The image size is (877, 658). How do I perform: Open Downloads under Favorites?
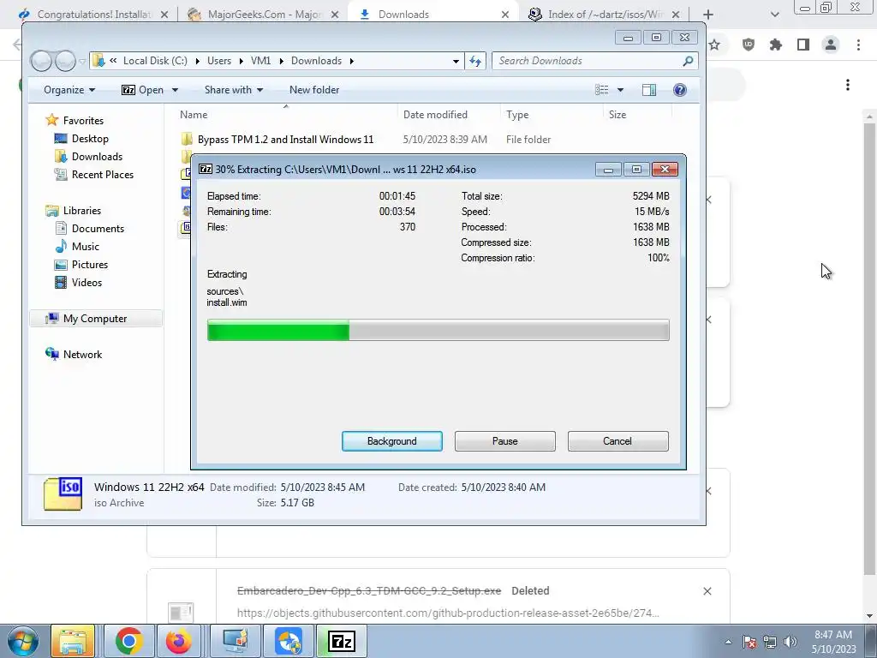coord(96,157)
